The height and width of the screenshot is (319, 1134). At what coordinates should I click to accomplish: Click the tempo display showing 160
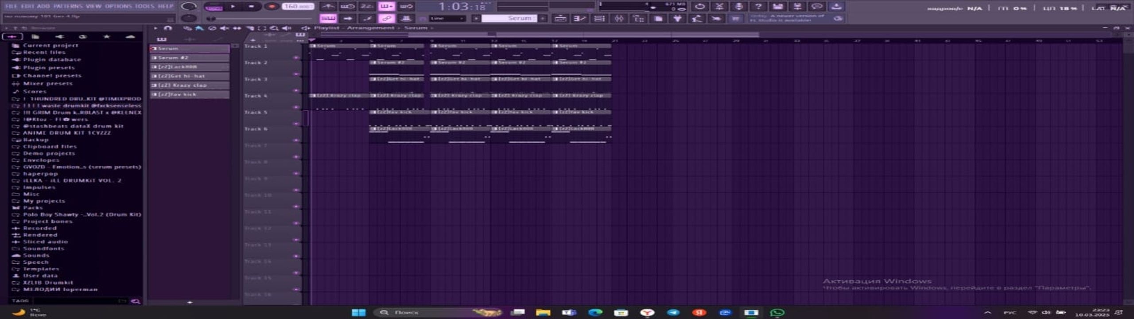(298, 7)
